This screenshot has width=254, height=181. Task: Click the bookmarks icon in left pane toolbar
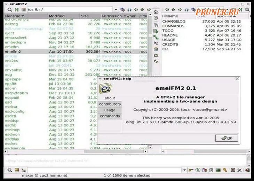(122, 10)
